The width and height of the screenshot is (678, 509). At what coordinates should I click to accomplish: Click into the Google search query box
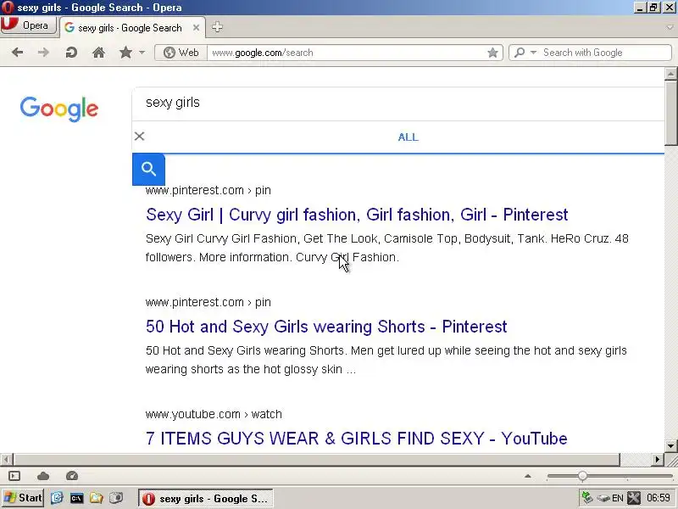397,103
